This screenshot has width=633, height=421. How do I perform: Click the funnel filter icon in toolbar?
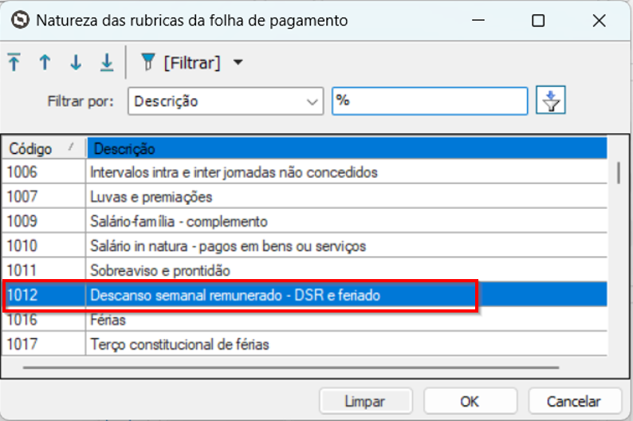click(x=147, y=62)
